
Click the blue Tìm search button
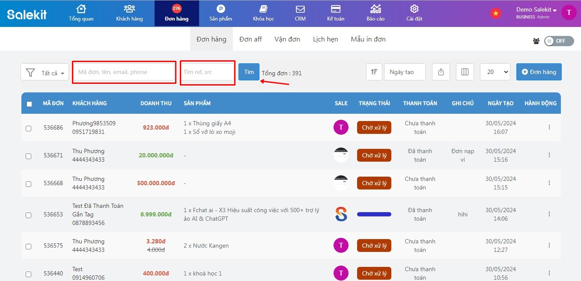pos(249,72)
